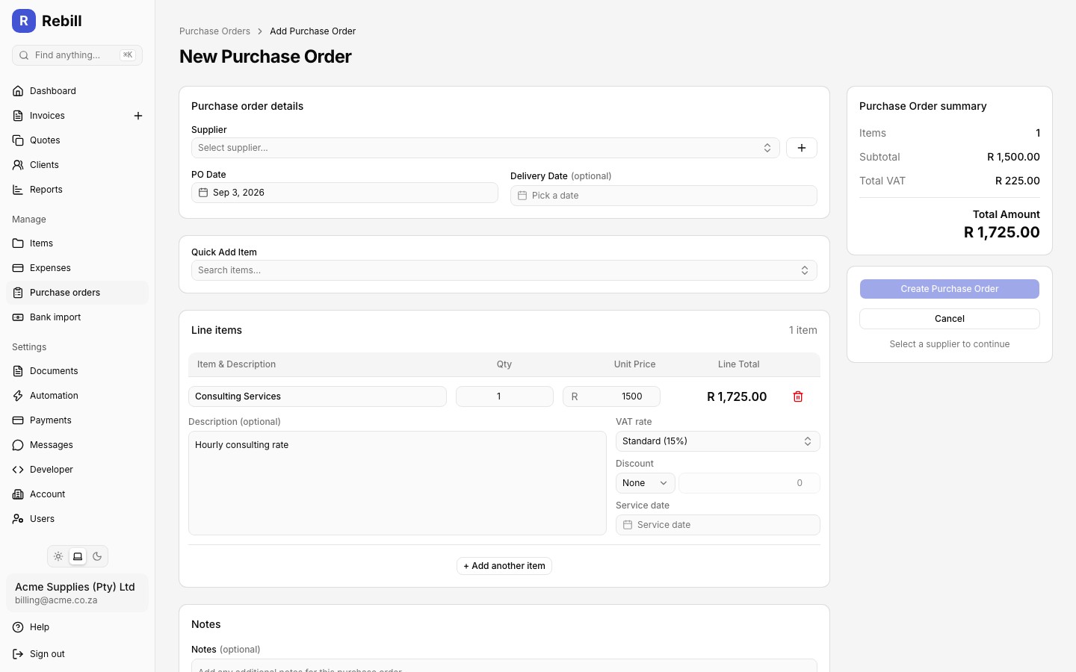Click the Documents file icon
Viewport: 1076px width, 672px height.
18,371
